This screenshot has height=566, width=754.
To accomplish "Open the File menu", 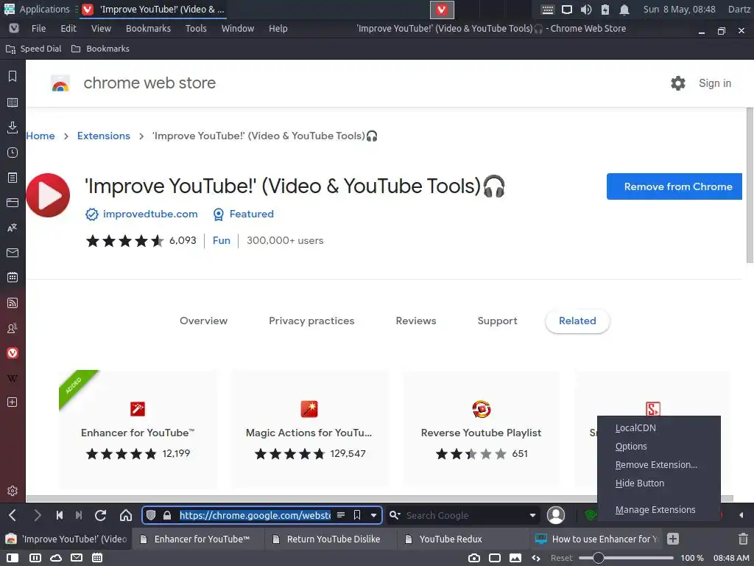I will (38, 29).
